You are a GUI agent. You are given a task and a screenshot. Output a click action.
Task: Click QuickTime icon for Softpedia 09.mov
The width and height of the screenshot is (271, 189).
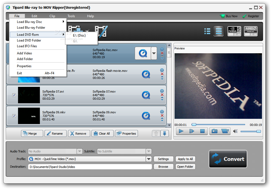(146, 116)
